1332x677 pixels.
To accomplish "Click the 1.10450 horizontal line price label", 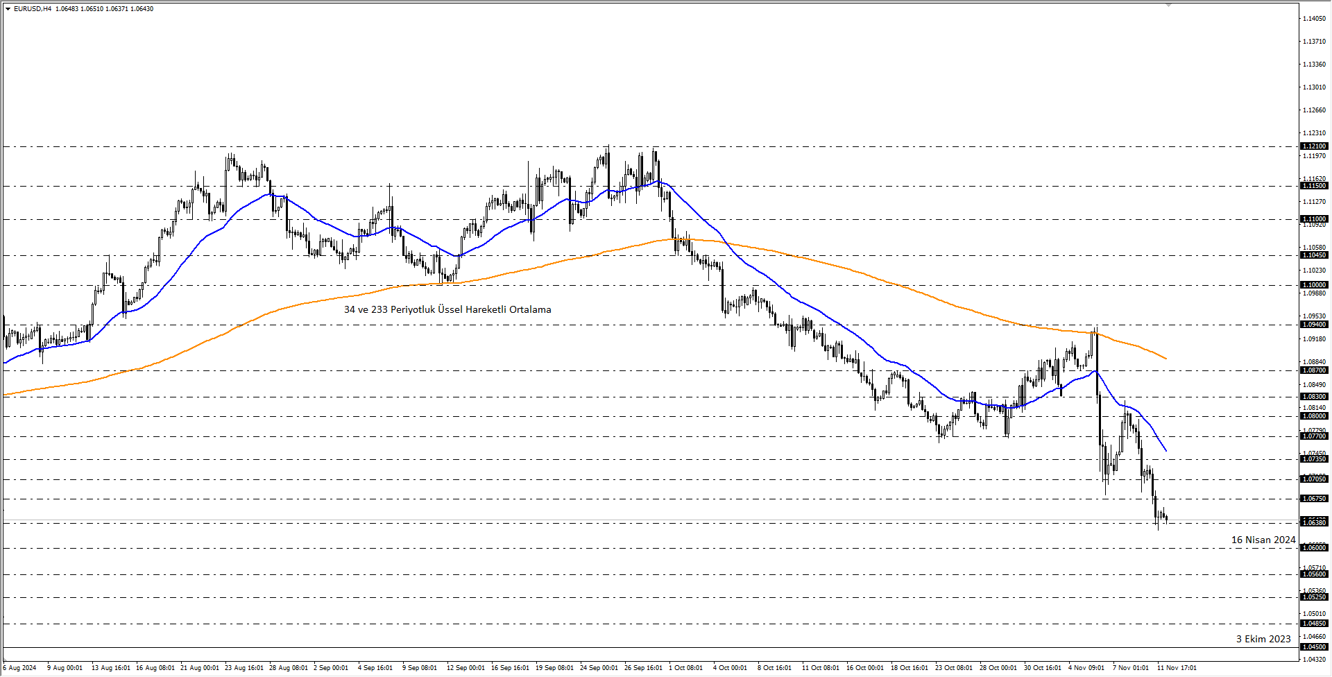I will pyautogui.click(x=1314, y=255).
